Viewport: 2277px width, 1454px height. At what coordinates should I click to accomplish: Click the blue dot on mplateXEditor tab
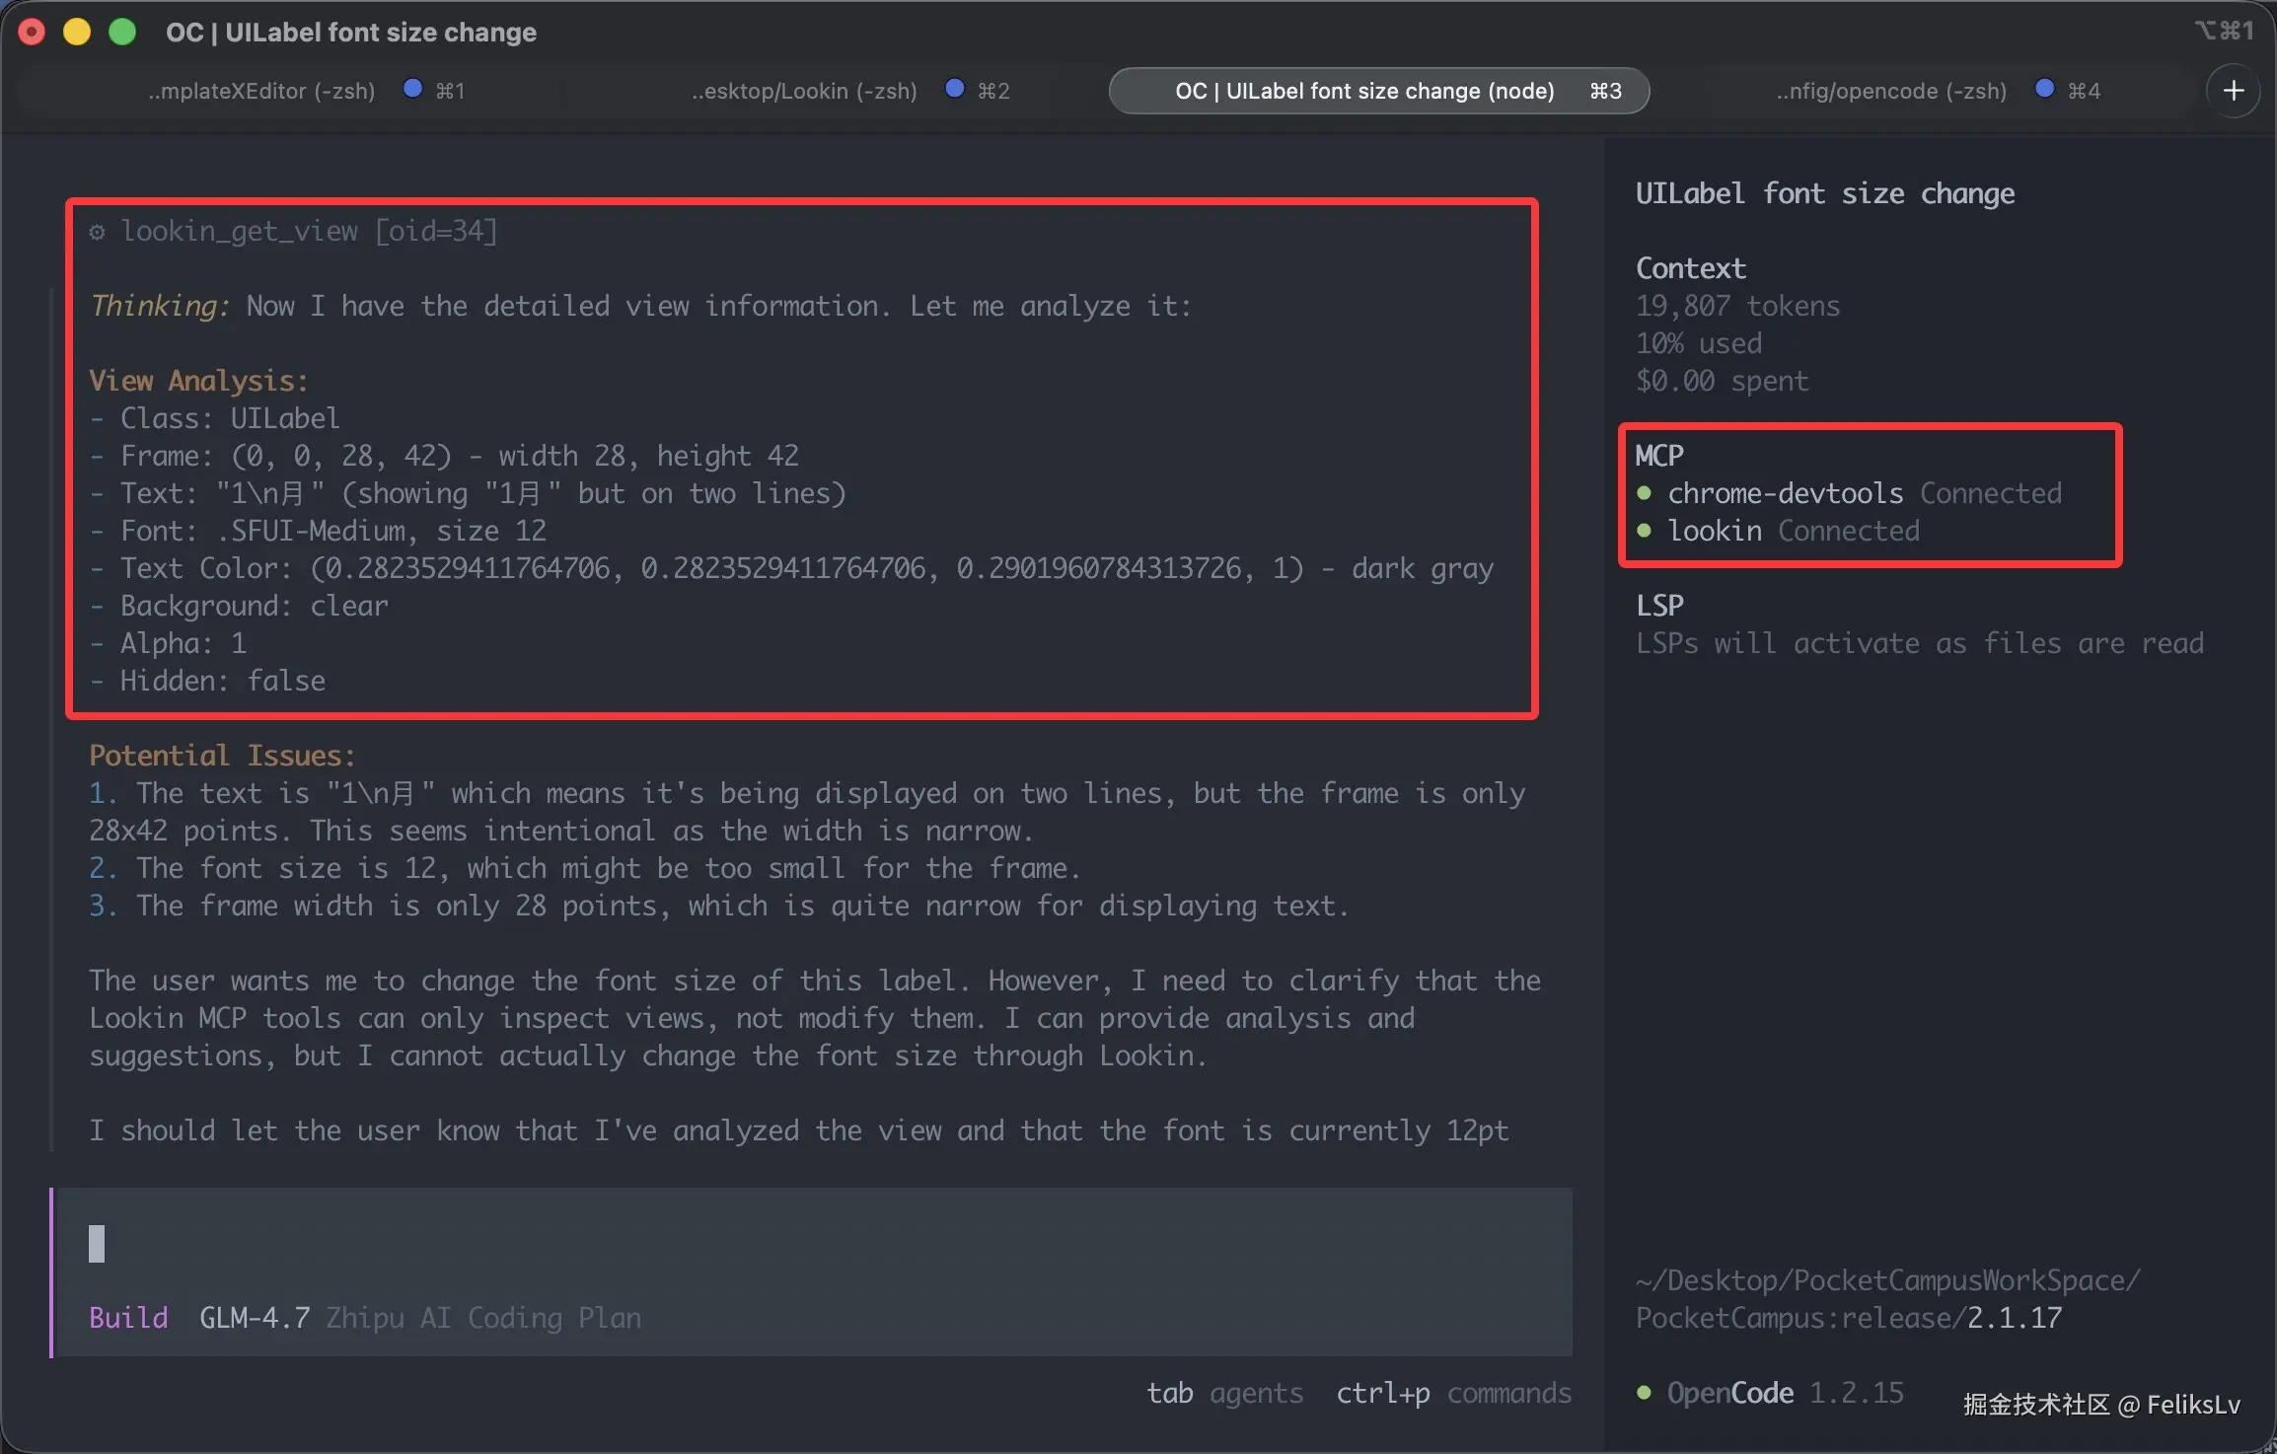point(413,89)
